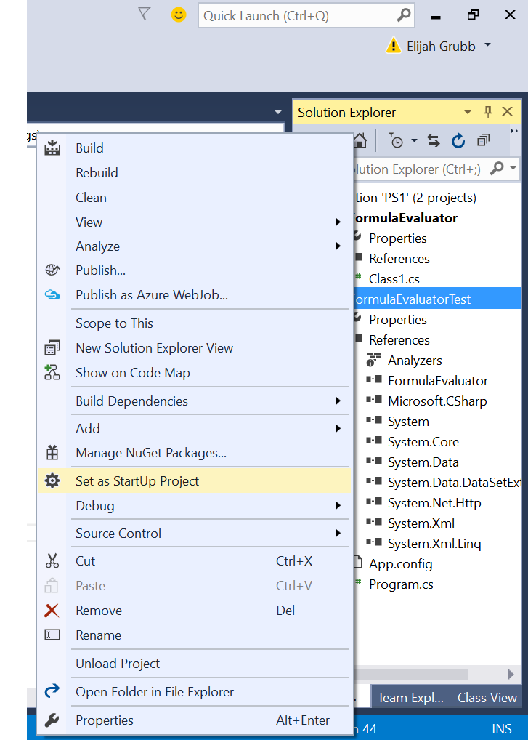Click the Pending Changes Filter clock icon
528x740 pixels.
tap(397, 141)
